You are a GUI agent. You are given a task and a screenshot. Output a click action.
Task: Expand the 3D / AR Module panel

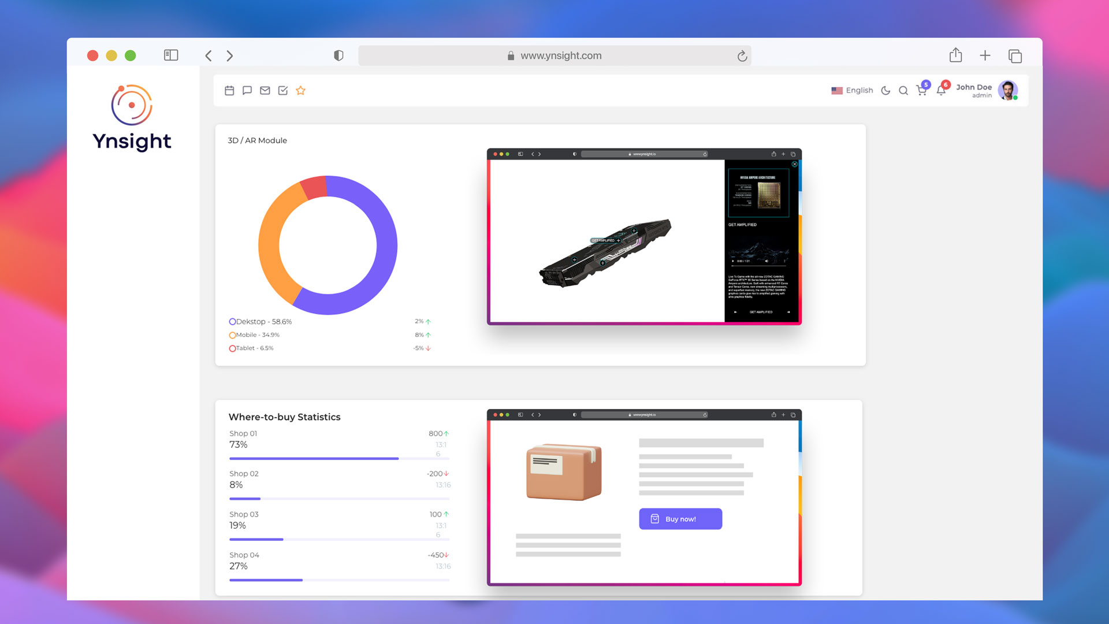[x=256, y=140]
